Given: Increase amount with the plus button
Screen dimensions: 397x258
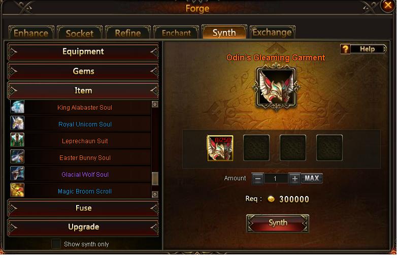Looking at the screenshot, I should [294, 179].
